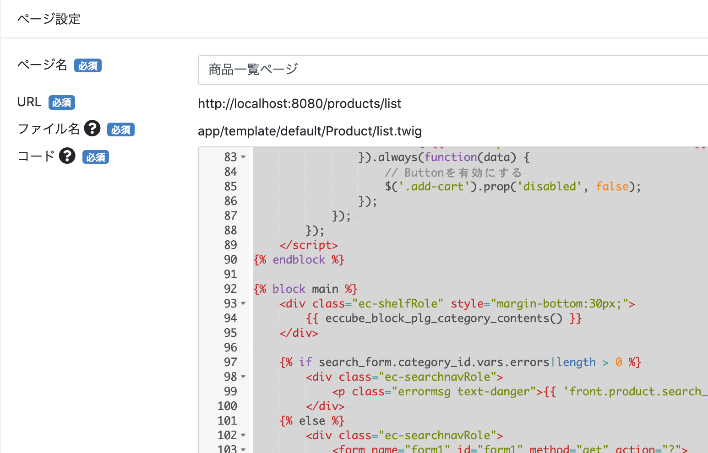This screenshot has height=453, width=708.
Task: Toggle the fold arrow at line 103
Action: [243, 449]
